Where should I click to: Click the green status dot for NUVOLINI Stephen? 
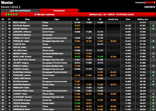coord(153,26)
